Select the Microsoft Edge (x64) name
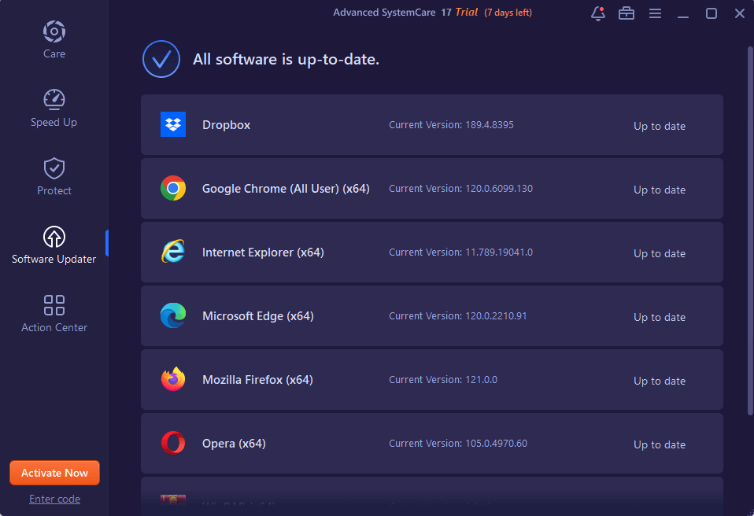The height and width of the screenshot is (516, 754). point(257,316)
